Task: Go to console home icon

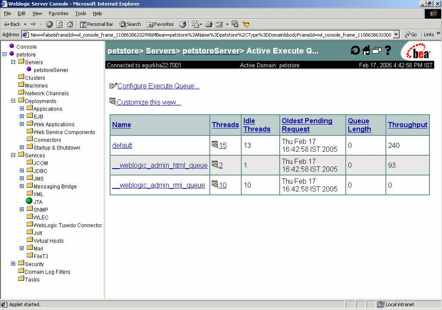Action: (366, 50)
